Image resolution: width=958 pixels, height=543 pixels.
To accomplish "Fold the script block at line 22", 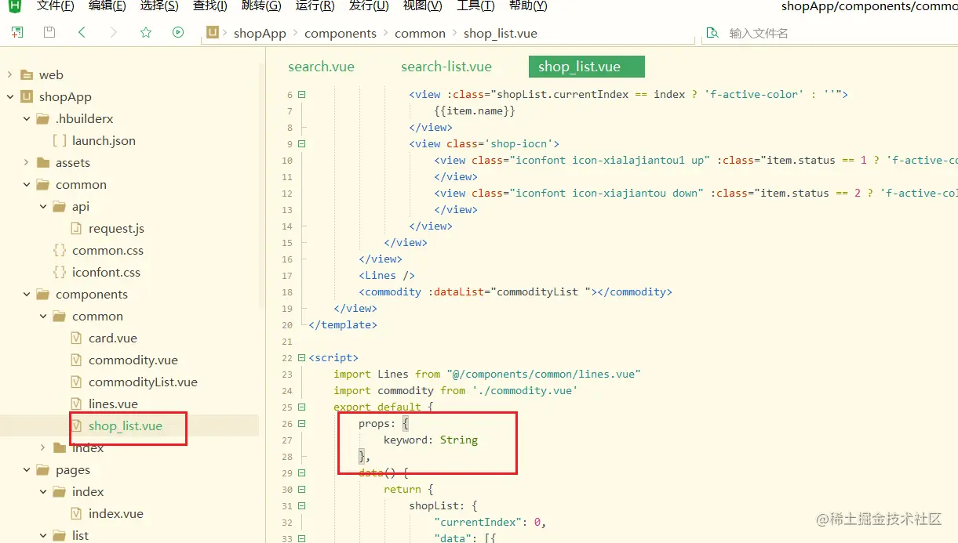I will pyautogui.click(x=302, y=357).
